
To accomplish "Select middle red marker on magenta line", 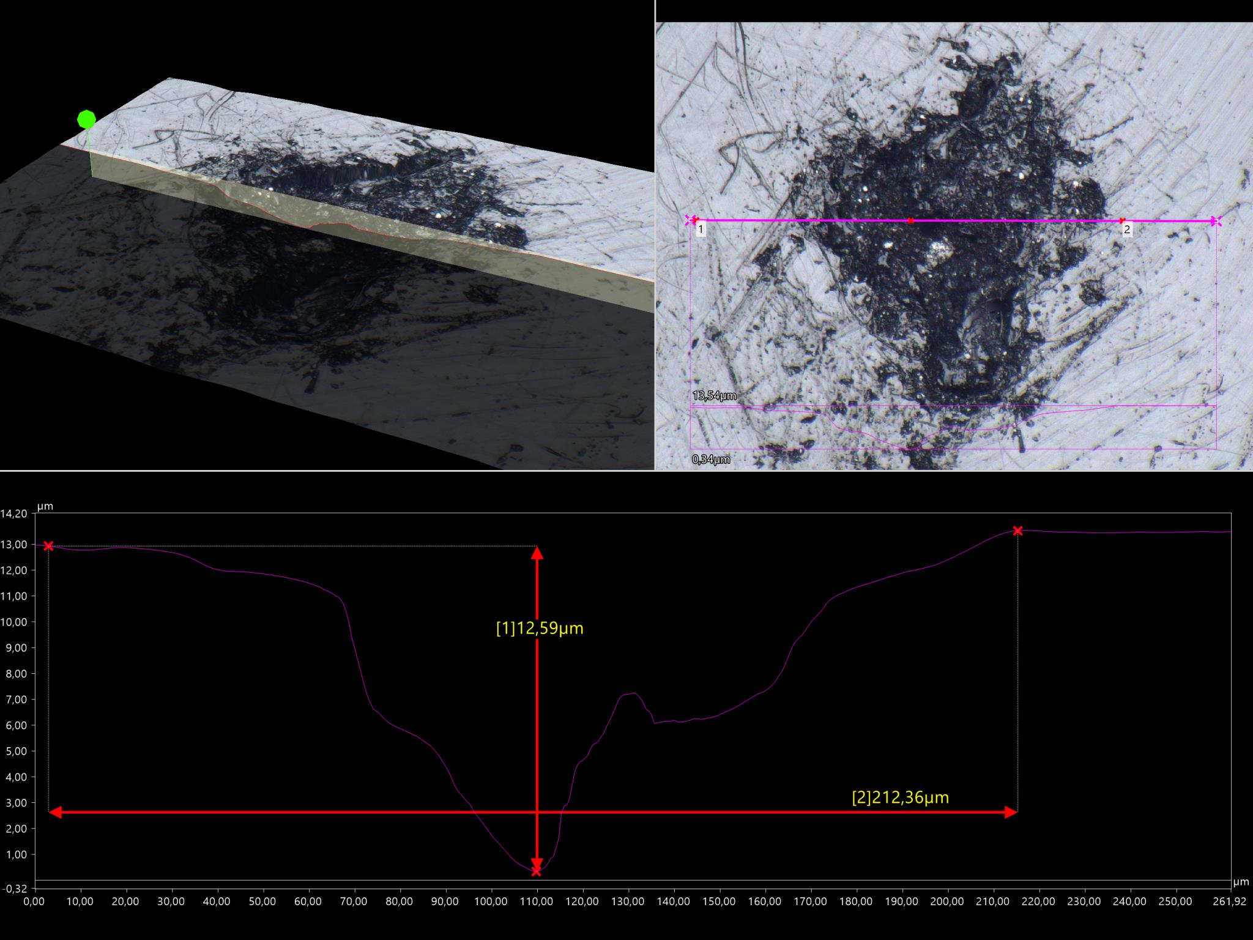I will [910, 220].
